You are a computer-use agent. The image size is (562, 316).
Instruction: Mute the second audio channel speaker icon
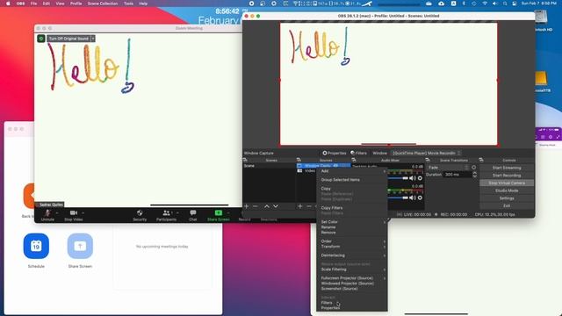point(413,197)
